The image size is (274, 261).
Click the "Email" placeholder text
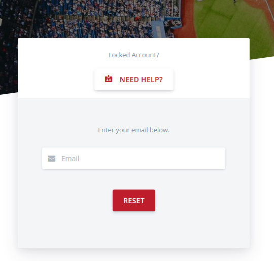(x=70, y=159)
